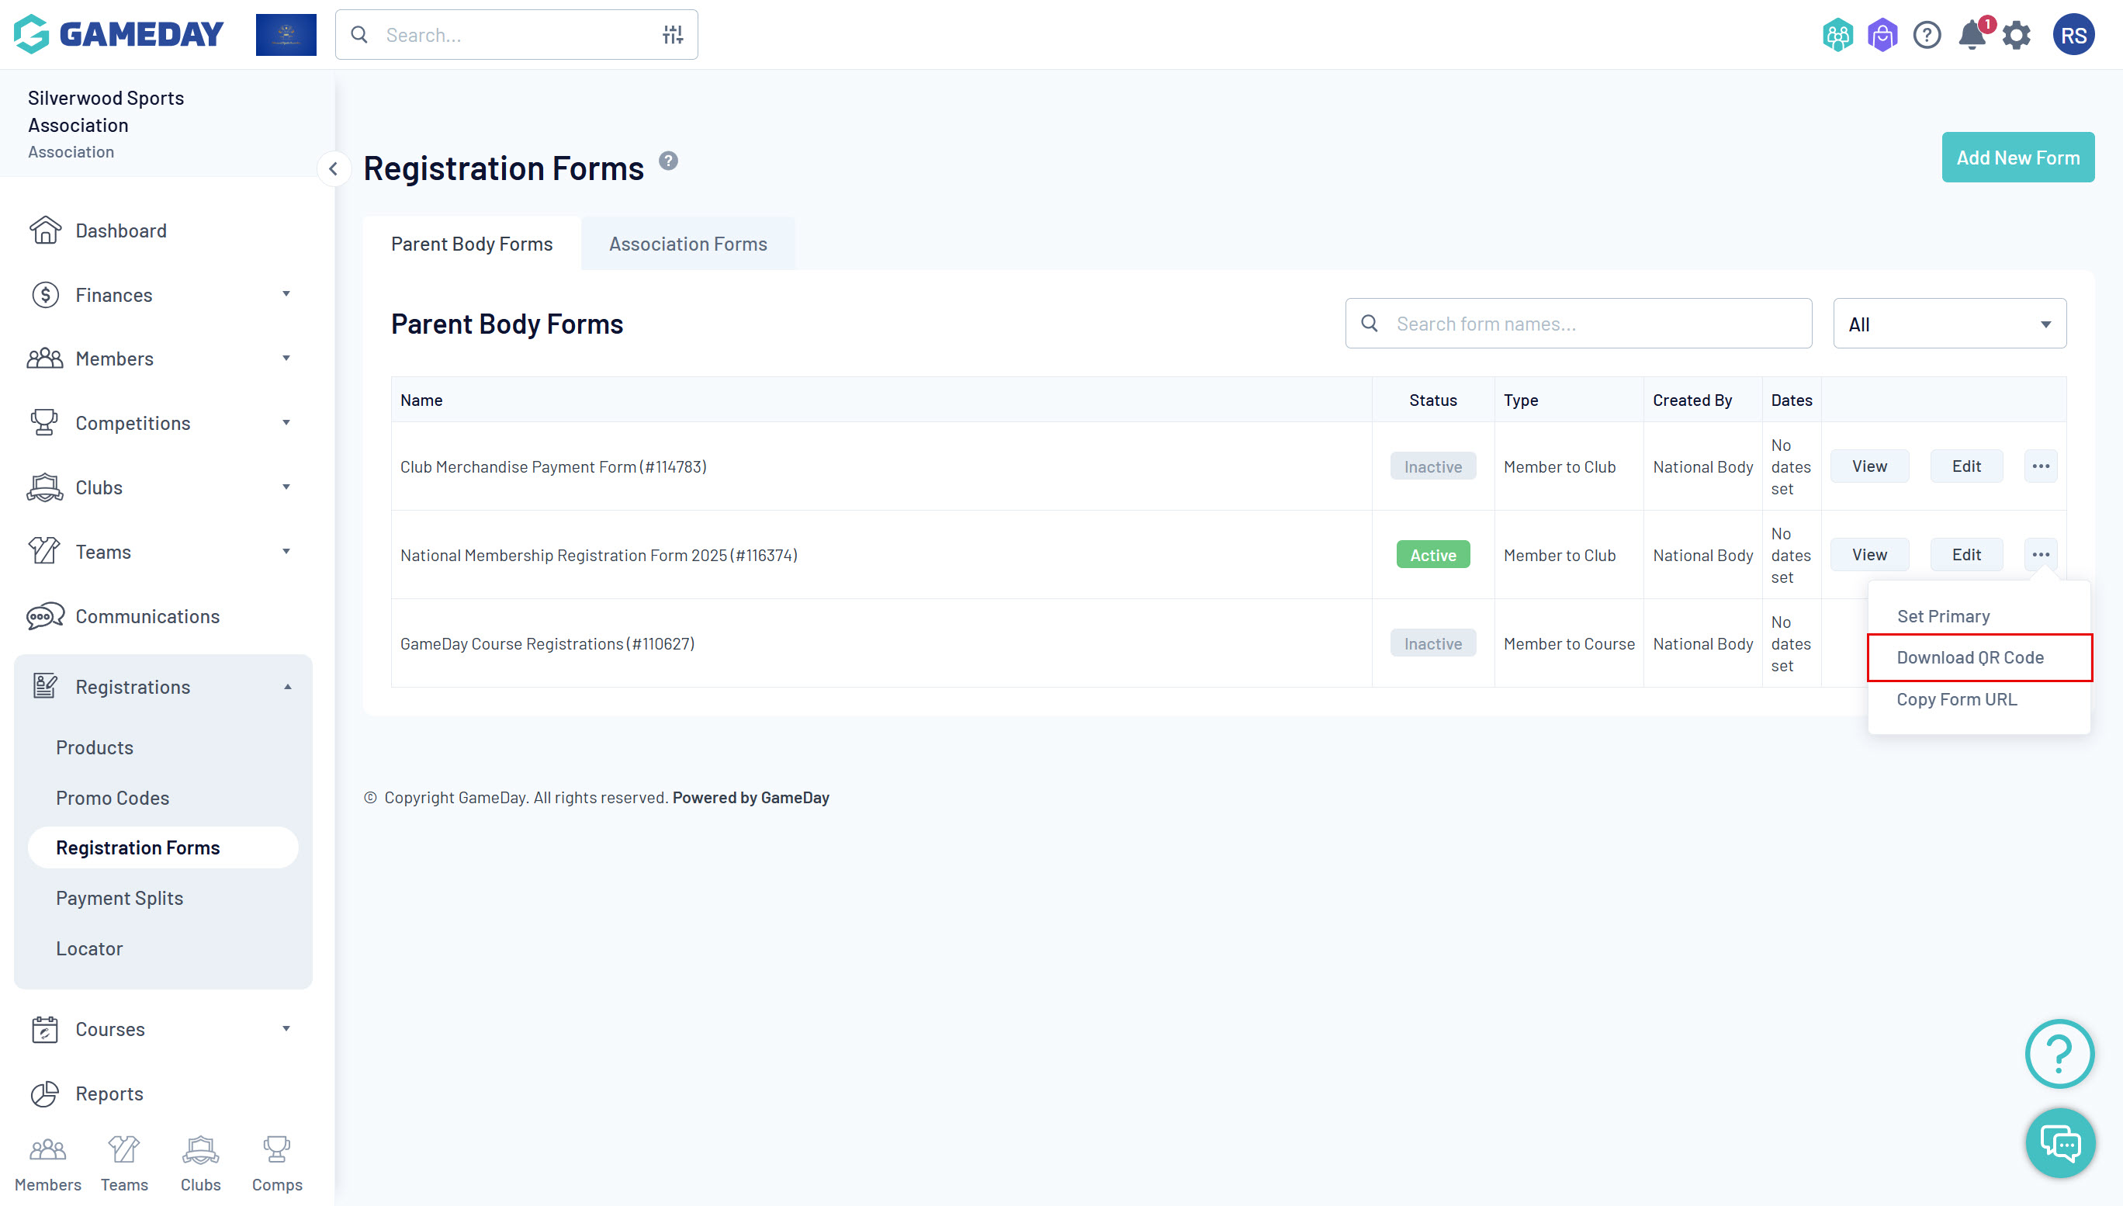
Task: Click the Add New Form button
Action: 2017,158
